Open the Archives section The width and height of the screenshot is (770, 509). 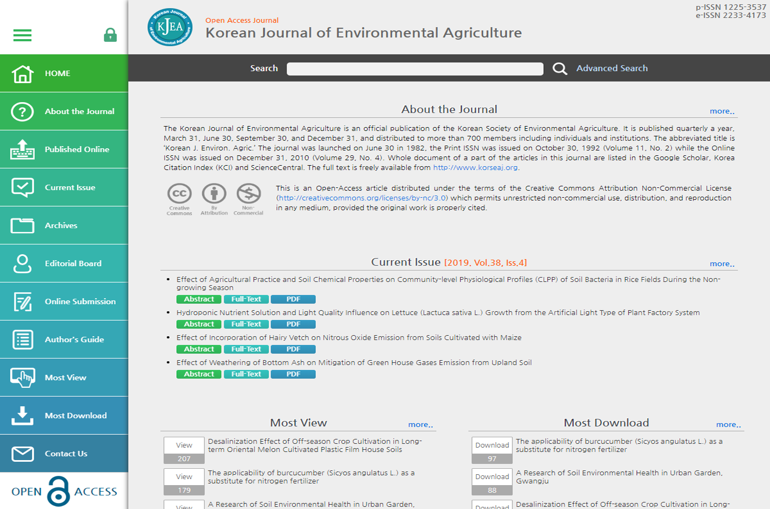tap(64, 225)
